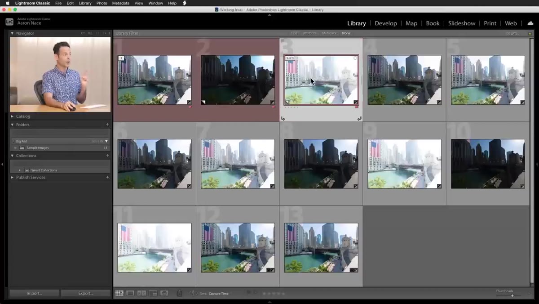Expand the Smart Collections set
The width and height of the screenshot is (539, 304).
coord(20,170)
